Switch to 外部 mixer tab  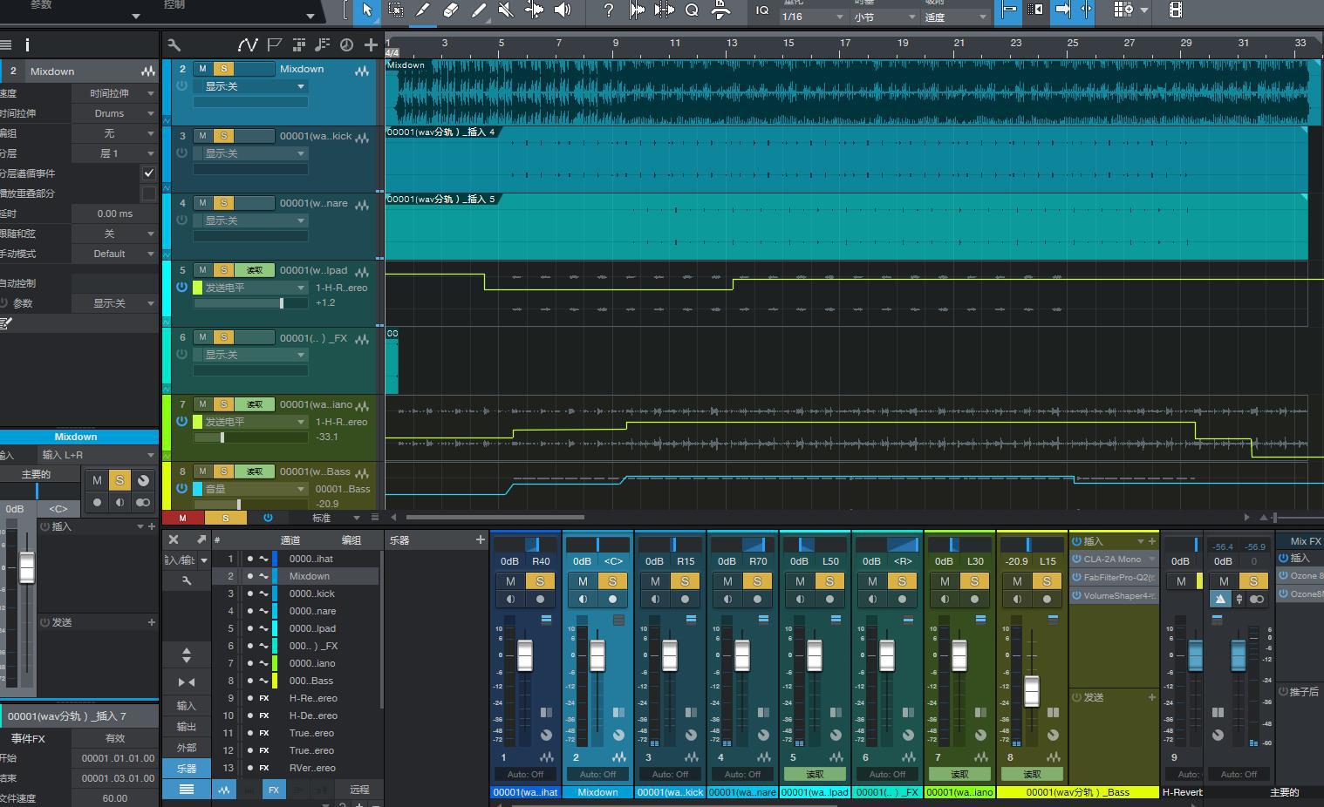click(187, 748)
